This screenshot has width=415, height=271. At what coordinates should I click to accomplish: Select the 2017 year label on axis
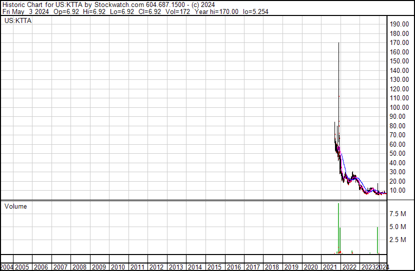pos(253,267)
